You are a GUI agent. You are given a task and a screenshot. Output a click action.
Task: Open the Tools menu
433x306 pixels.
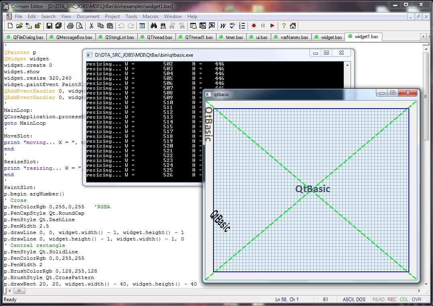tap(131, 16)
